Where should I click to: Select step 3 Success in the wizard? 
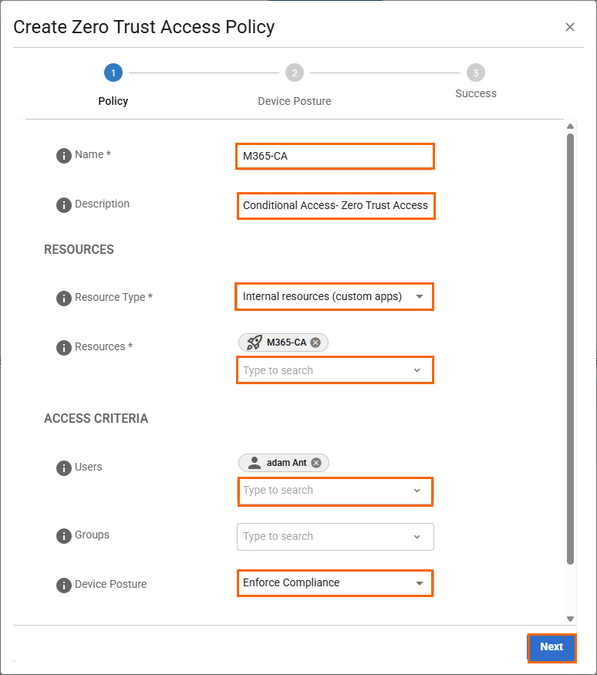click(476, 73)
